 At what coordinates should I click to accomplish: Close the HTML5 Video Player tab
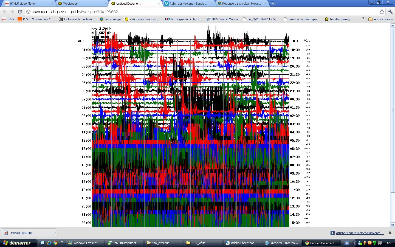pyautogui.click(x=52, y=4)
